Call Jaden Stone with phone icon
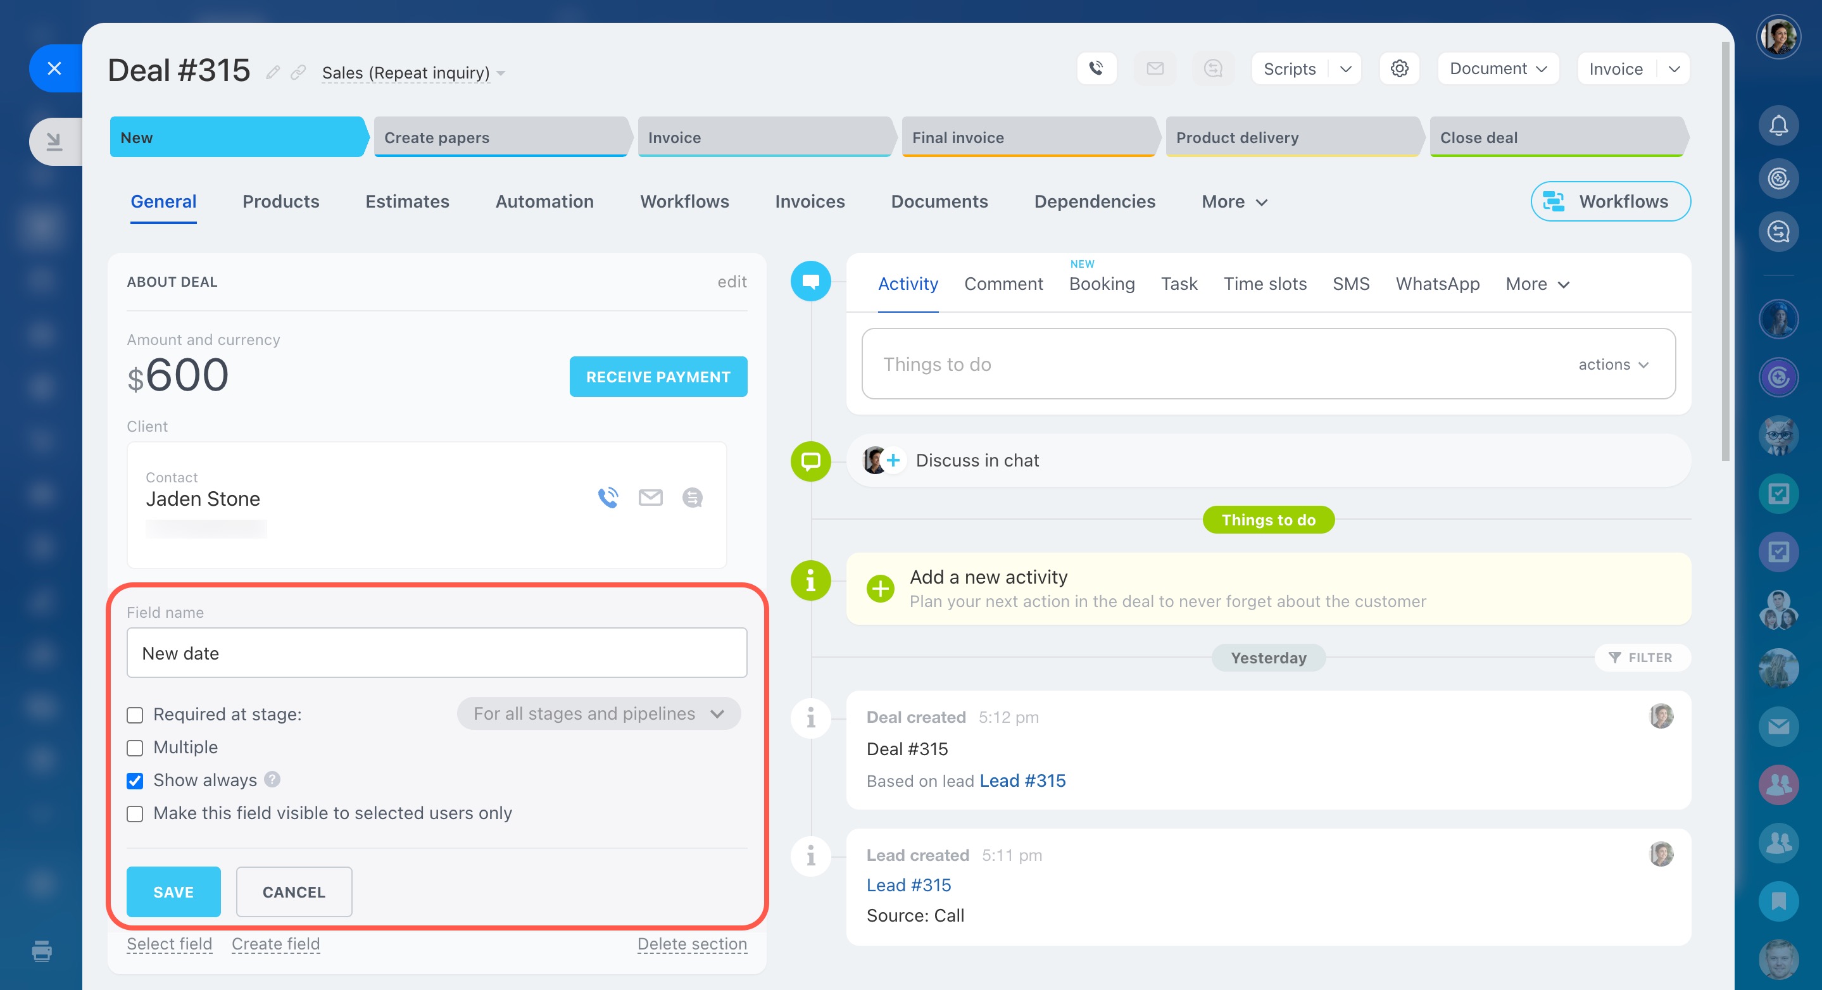The width and height of the screenshot is (1822, 990). [x=608, y=498]
